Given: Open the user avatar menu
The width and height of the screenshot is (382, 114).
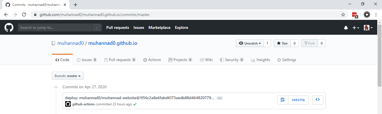Looking at the screenshot, I should pos(368,28).
